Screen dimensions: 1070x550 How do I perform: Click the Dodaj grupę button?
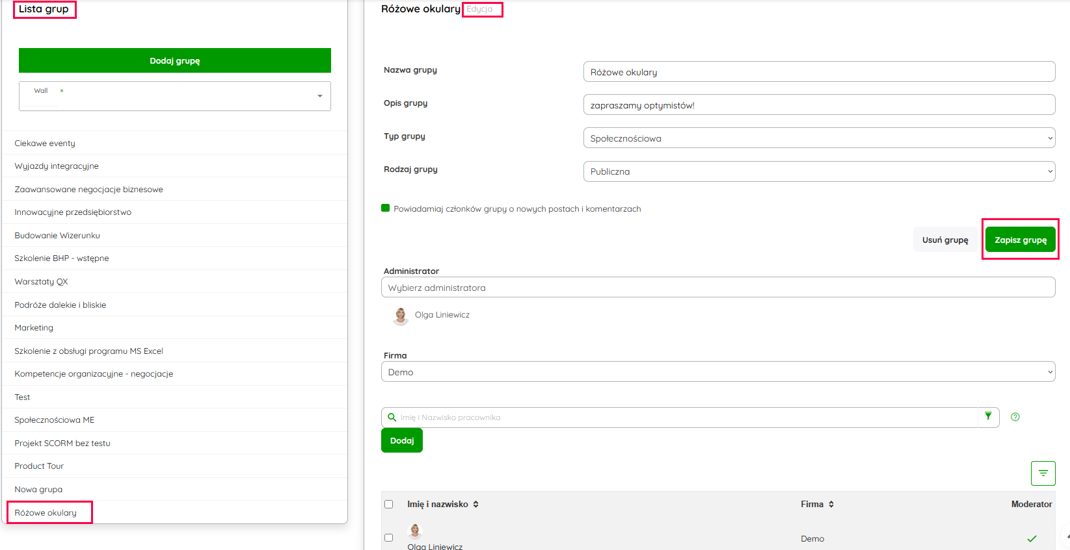coord(175,60)
